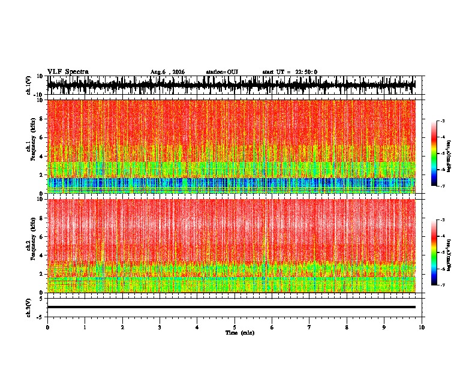Click the flat black ch.3 voltage line
Screen dimensions: 475x367
click(232, 307)
